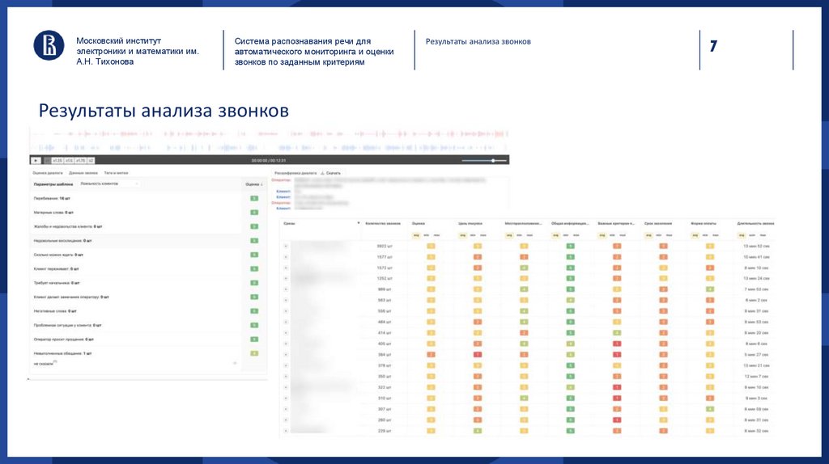Click the green score badge for Матерные слова
Viewport: 829px width, 464px height.
coord(254,213)
